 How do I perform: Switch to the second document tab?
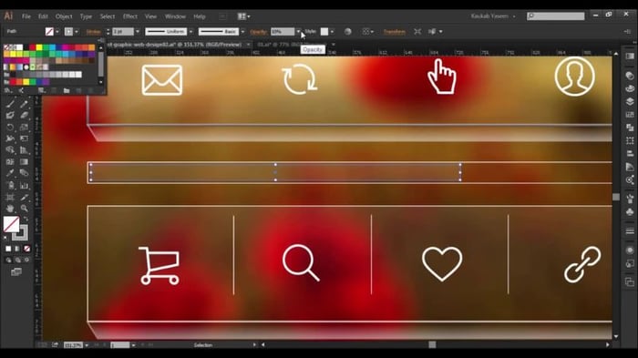pos(293,45)
